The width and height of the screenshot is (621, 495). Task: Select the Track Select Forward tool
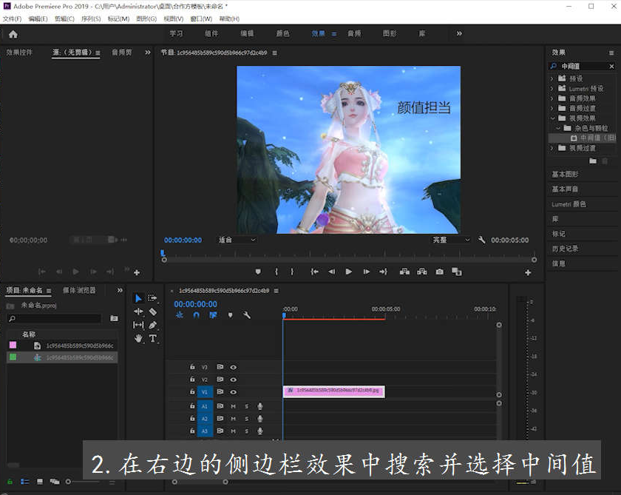(152, 298)
